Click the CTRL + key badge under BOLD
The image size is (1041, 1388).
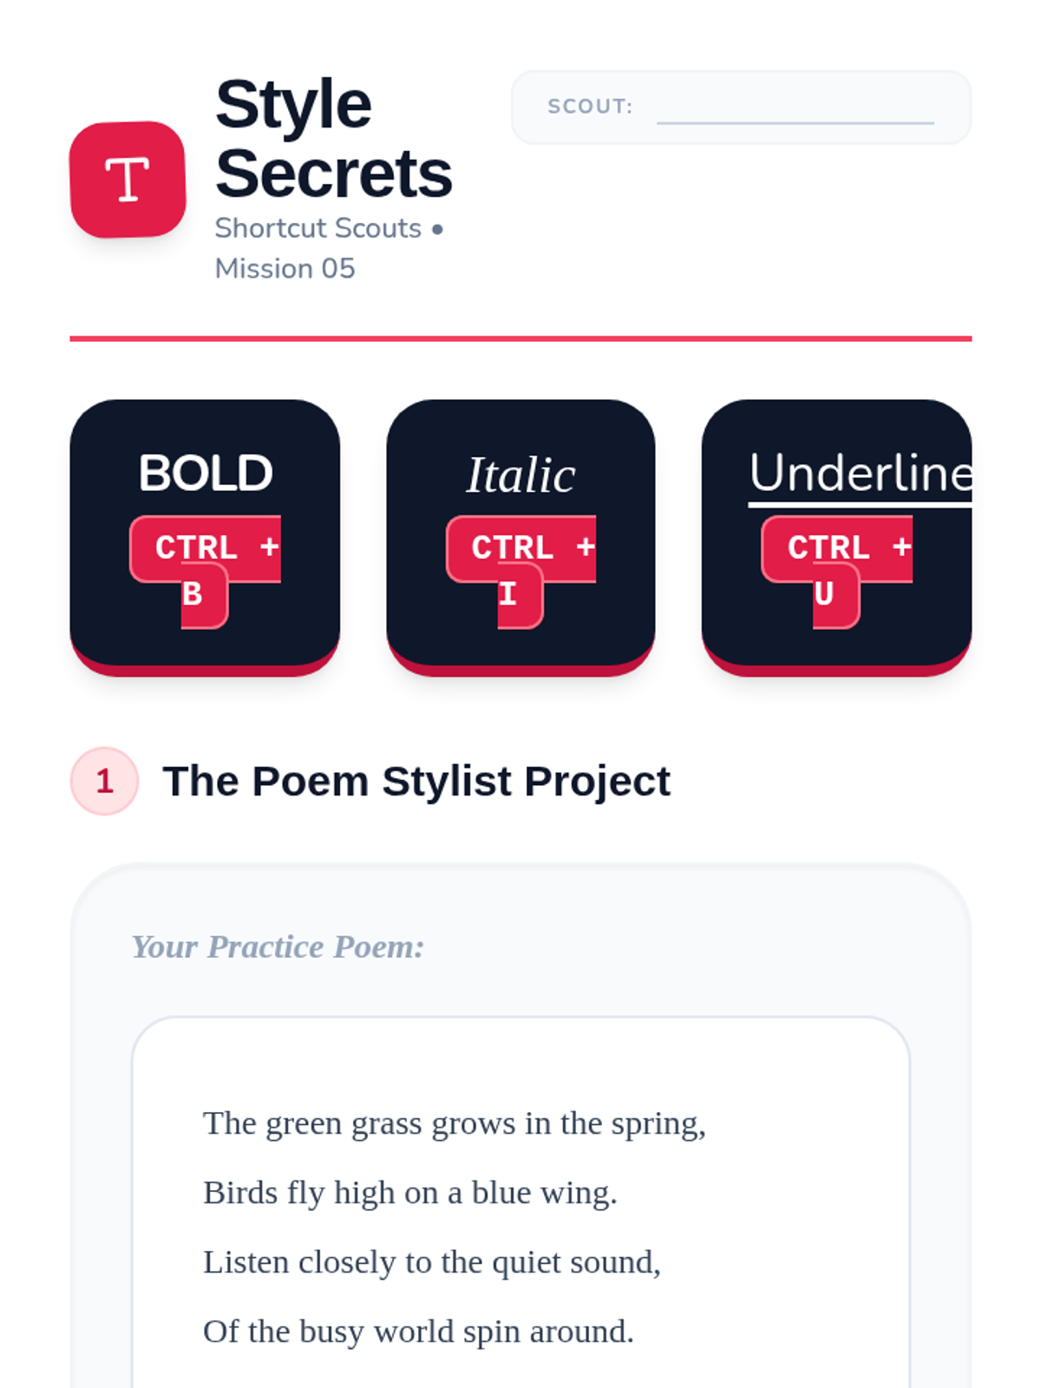point(206,548)
